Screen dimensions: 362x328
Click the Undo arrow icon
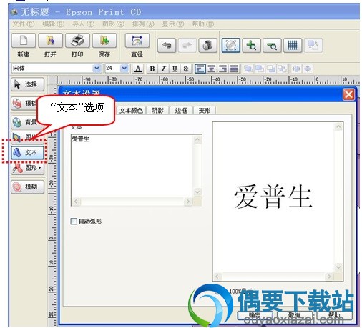point(167,45)
